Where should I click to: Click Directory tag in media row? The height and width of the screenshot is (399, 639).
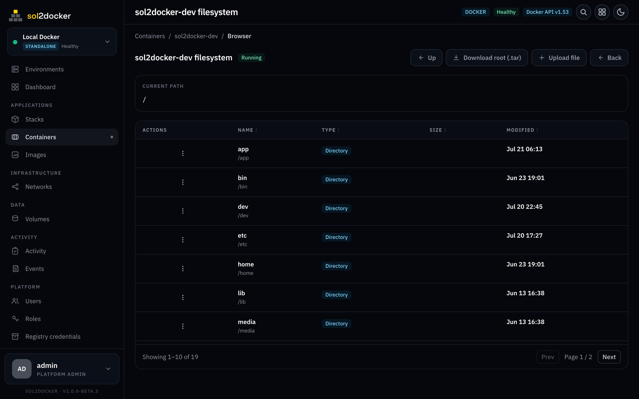click(336, 324)
